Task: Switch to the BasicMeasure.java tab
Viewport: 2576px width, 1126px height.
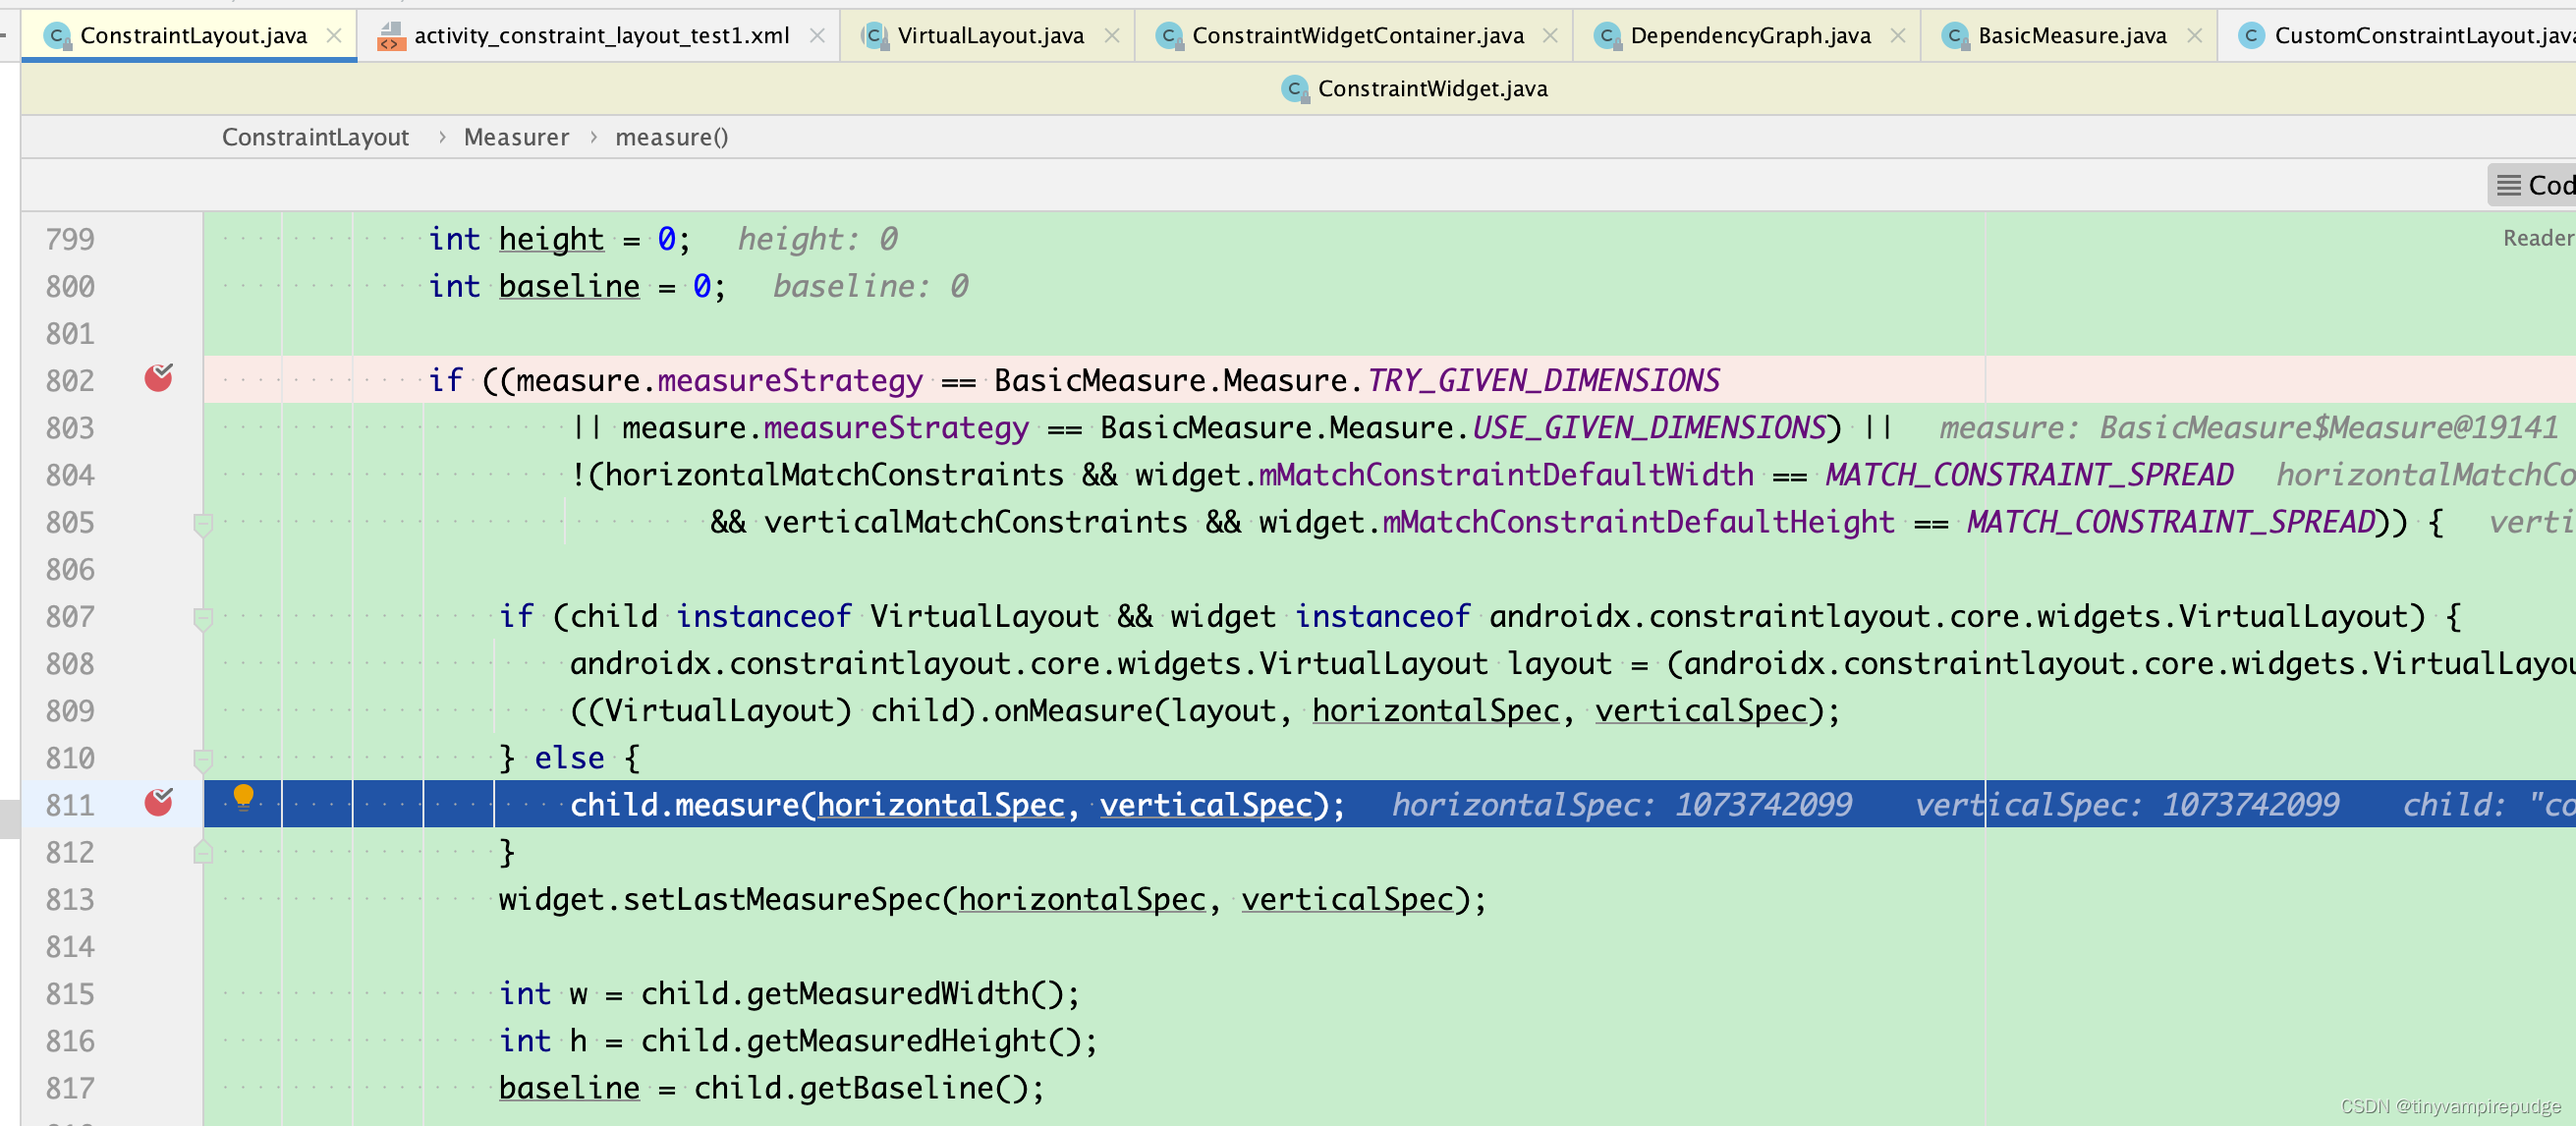Action: point(2071,36)
